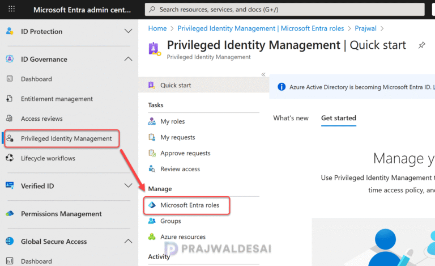Image resolution: width=435 pixels, height=266 pixels.
Task: Click the ID Protection sidebar icon
Action: [10, 31]
